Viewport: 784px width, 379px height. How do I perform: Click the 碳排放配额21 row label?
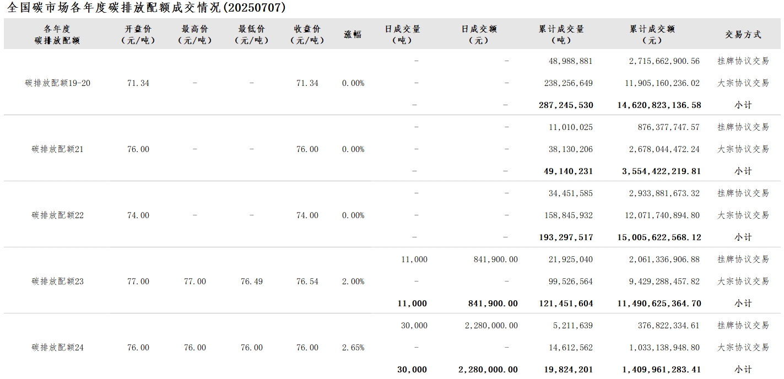[58, 149]
